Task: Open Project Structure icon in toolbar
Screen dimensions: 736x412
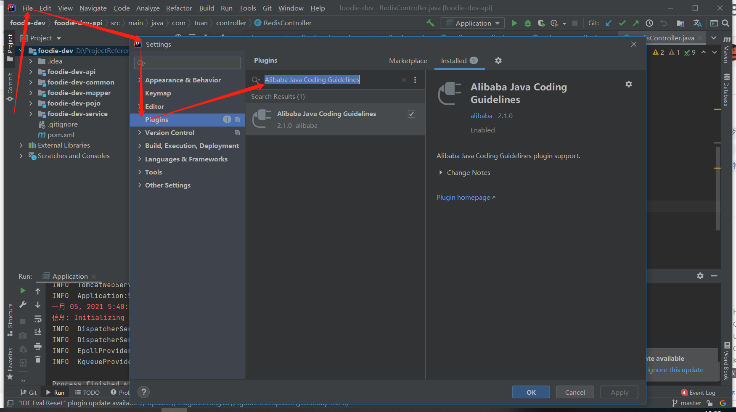Action: point(680,23)
